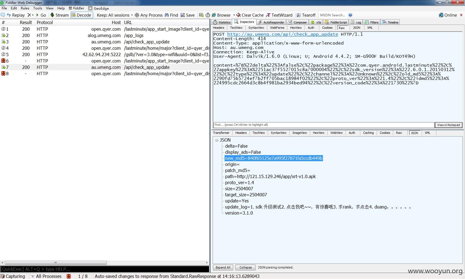Save sessions using toolbar Save
Image resolution: width=465 pixels, height=279 pixels.
coord(187,15)
